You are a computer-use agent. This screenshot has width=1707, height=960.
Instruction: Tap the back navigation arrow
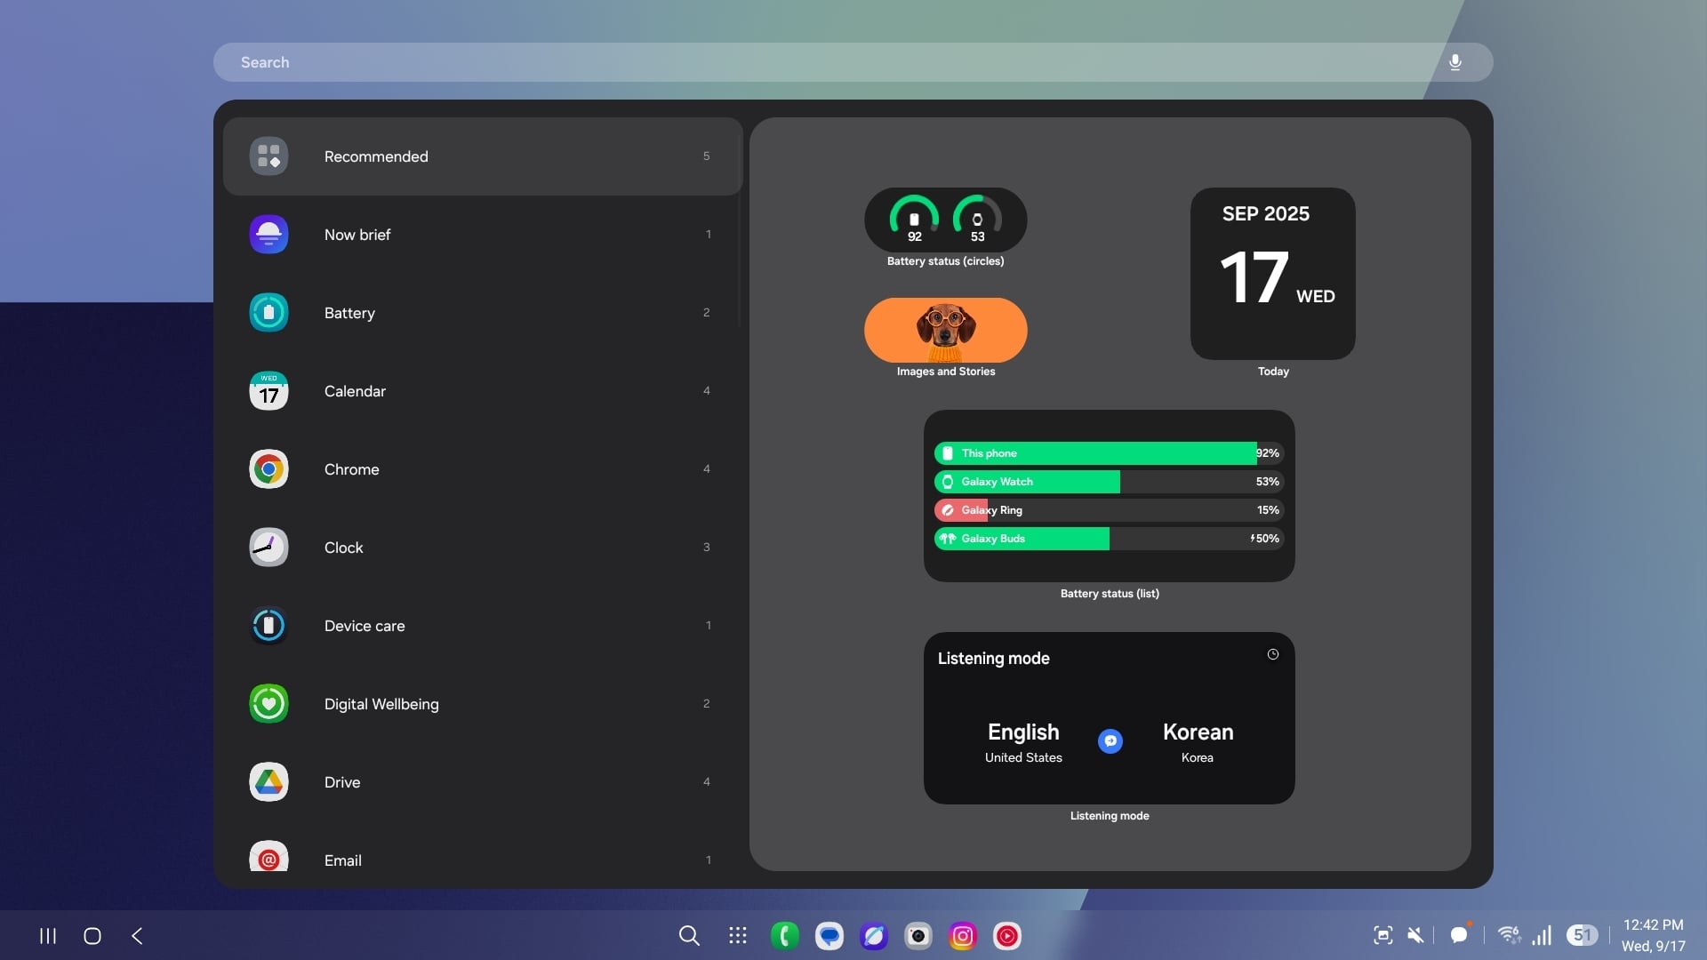138,935
